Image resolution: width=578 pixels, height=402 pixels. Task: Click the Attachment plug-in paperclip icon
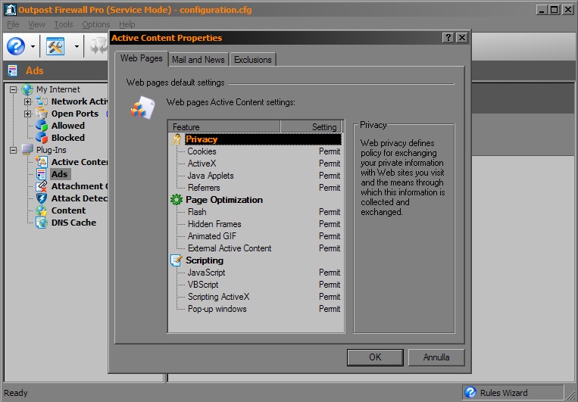(42, 186)
